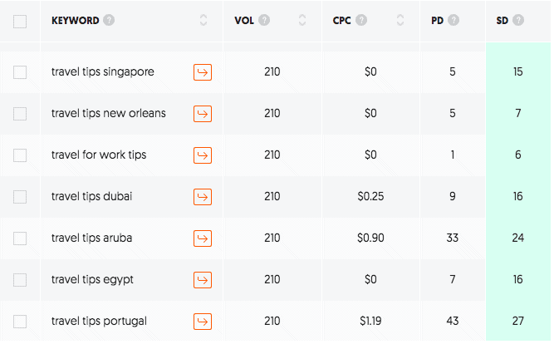Sort by CPC using the sort arrows

tap(400, 20)
